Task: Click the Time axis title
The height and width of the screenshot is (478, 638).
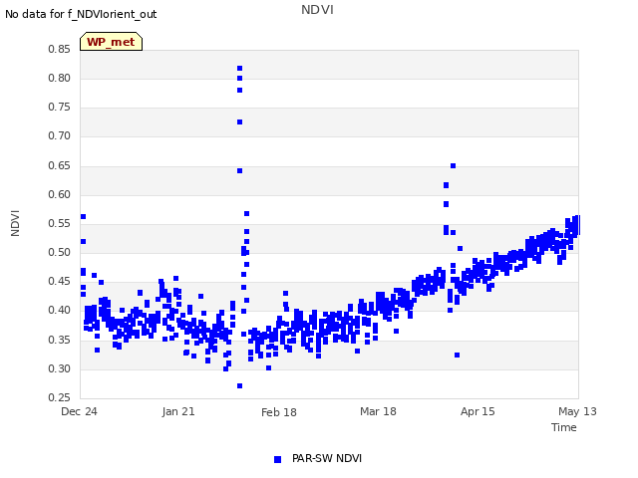Action: click(x=564, y=427)
